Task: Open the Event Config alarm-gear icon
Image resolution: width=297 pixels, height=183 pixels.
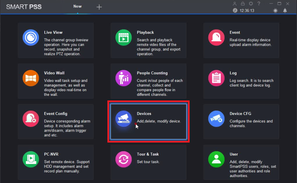Action: point(31,119)
